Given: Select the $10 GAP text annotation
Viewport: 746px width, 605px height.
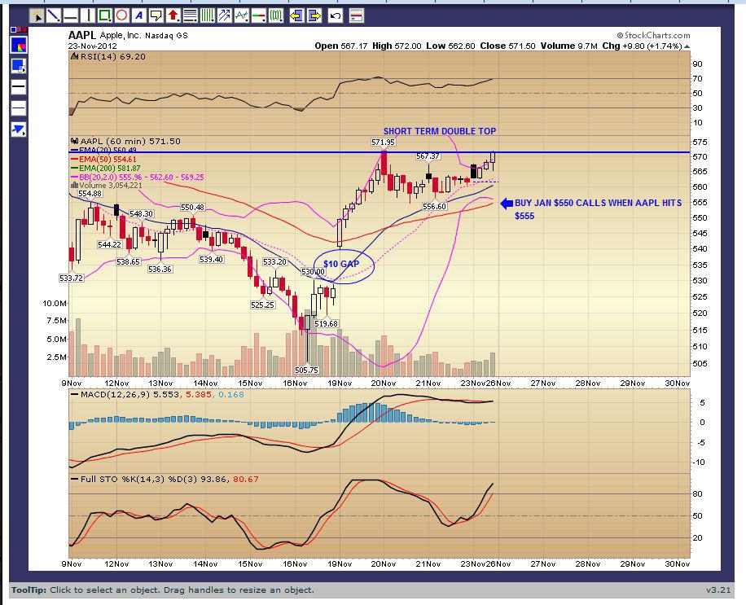Looking at the screenshot, I should tap(341, 264).
